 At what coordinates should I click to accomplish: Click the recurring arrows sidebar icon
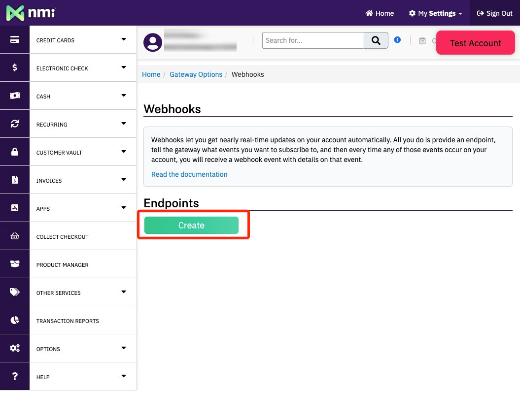15,124
